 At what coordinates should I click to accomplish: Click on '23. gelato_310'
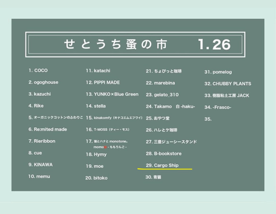[x=162, y=95]
